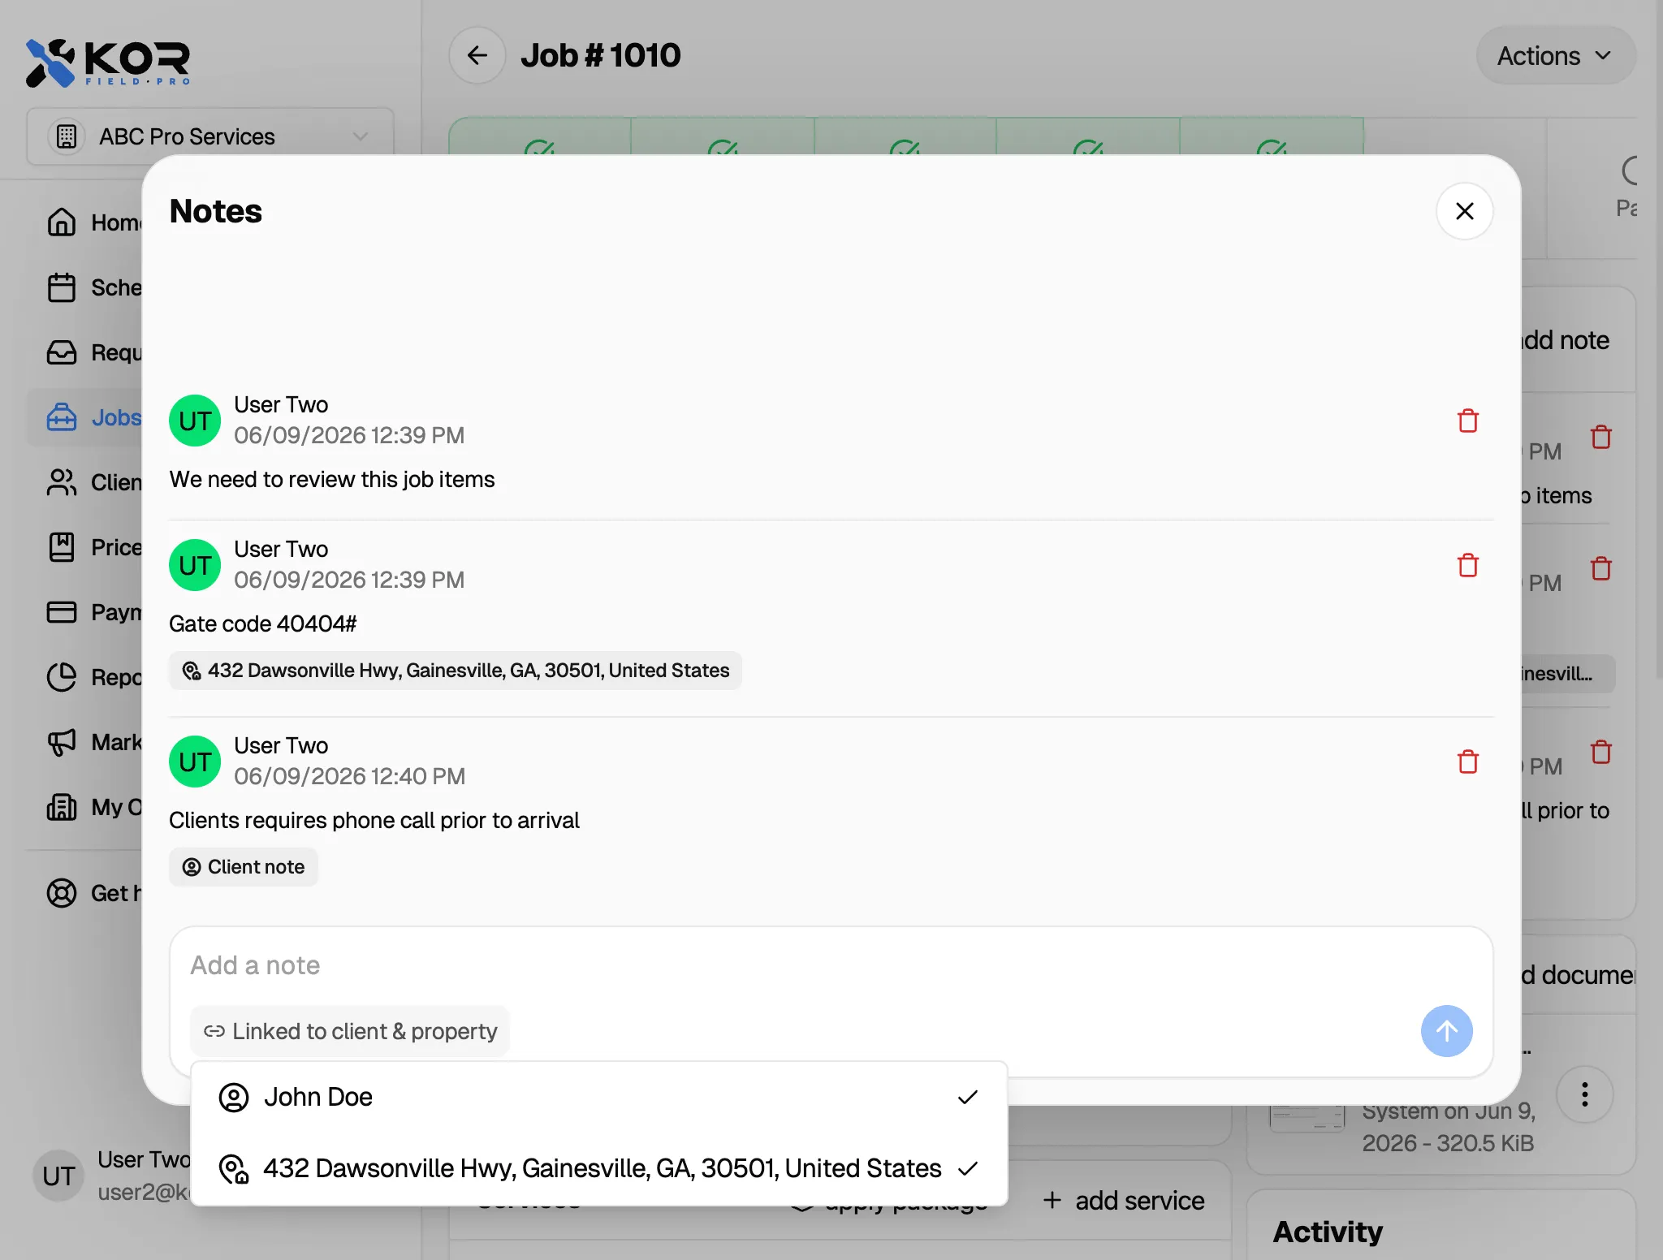Click 'Clients requires phone call prior to arrival' text
This screenshot has height=1260, width=1663.
(374, 820)
